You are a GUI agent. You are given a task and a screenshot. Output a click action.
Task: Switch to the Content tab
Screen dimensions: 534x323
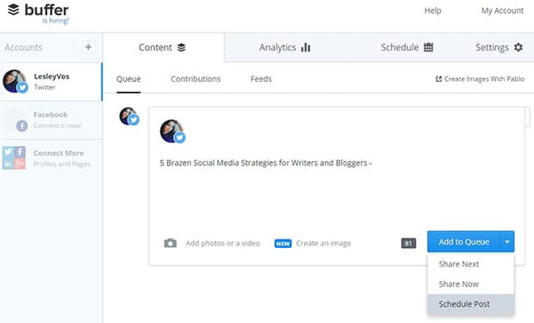coord(163,47)
